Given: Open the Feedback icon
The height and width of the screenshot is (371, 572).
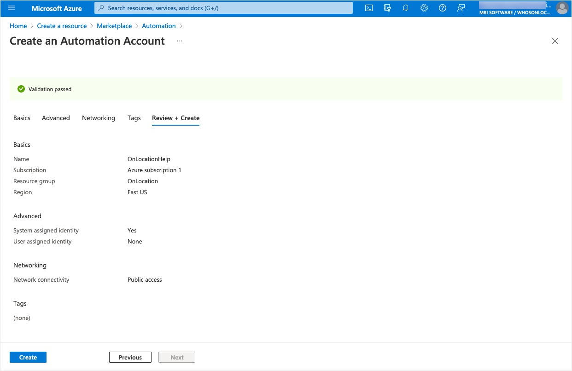Looking at the screenshot, I should point(461,8).
